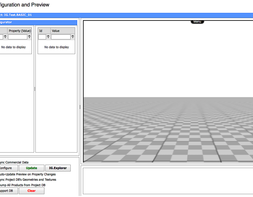253x197 pixels.
Task: Select the Sync Commercial Data option
Action: click(x=14, y=162)
